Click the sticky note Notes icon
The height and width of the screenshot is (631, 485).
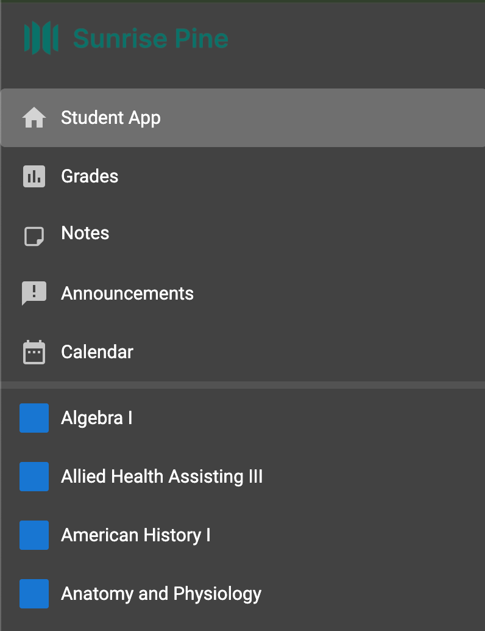coord(34,236)
